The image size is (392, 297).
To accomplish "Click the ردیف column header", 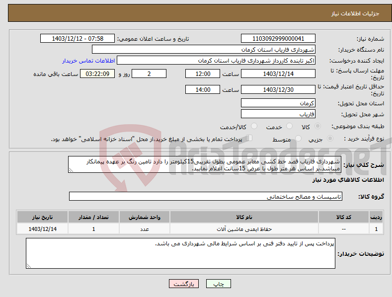I will click(376, 217).
